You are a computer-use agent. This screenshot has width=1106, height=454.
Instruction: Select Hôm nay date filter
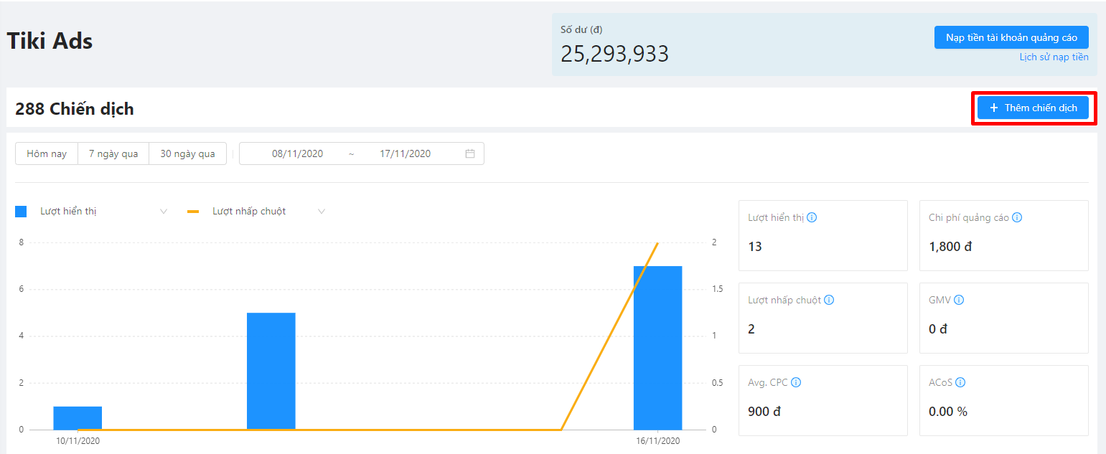(x=47, y=153)
